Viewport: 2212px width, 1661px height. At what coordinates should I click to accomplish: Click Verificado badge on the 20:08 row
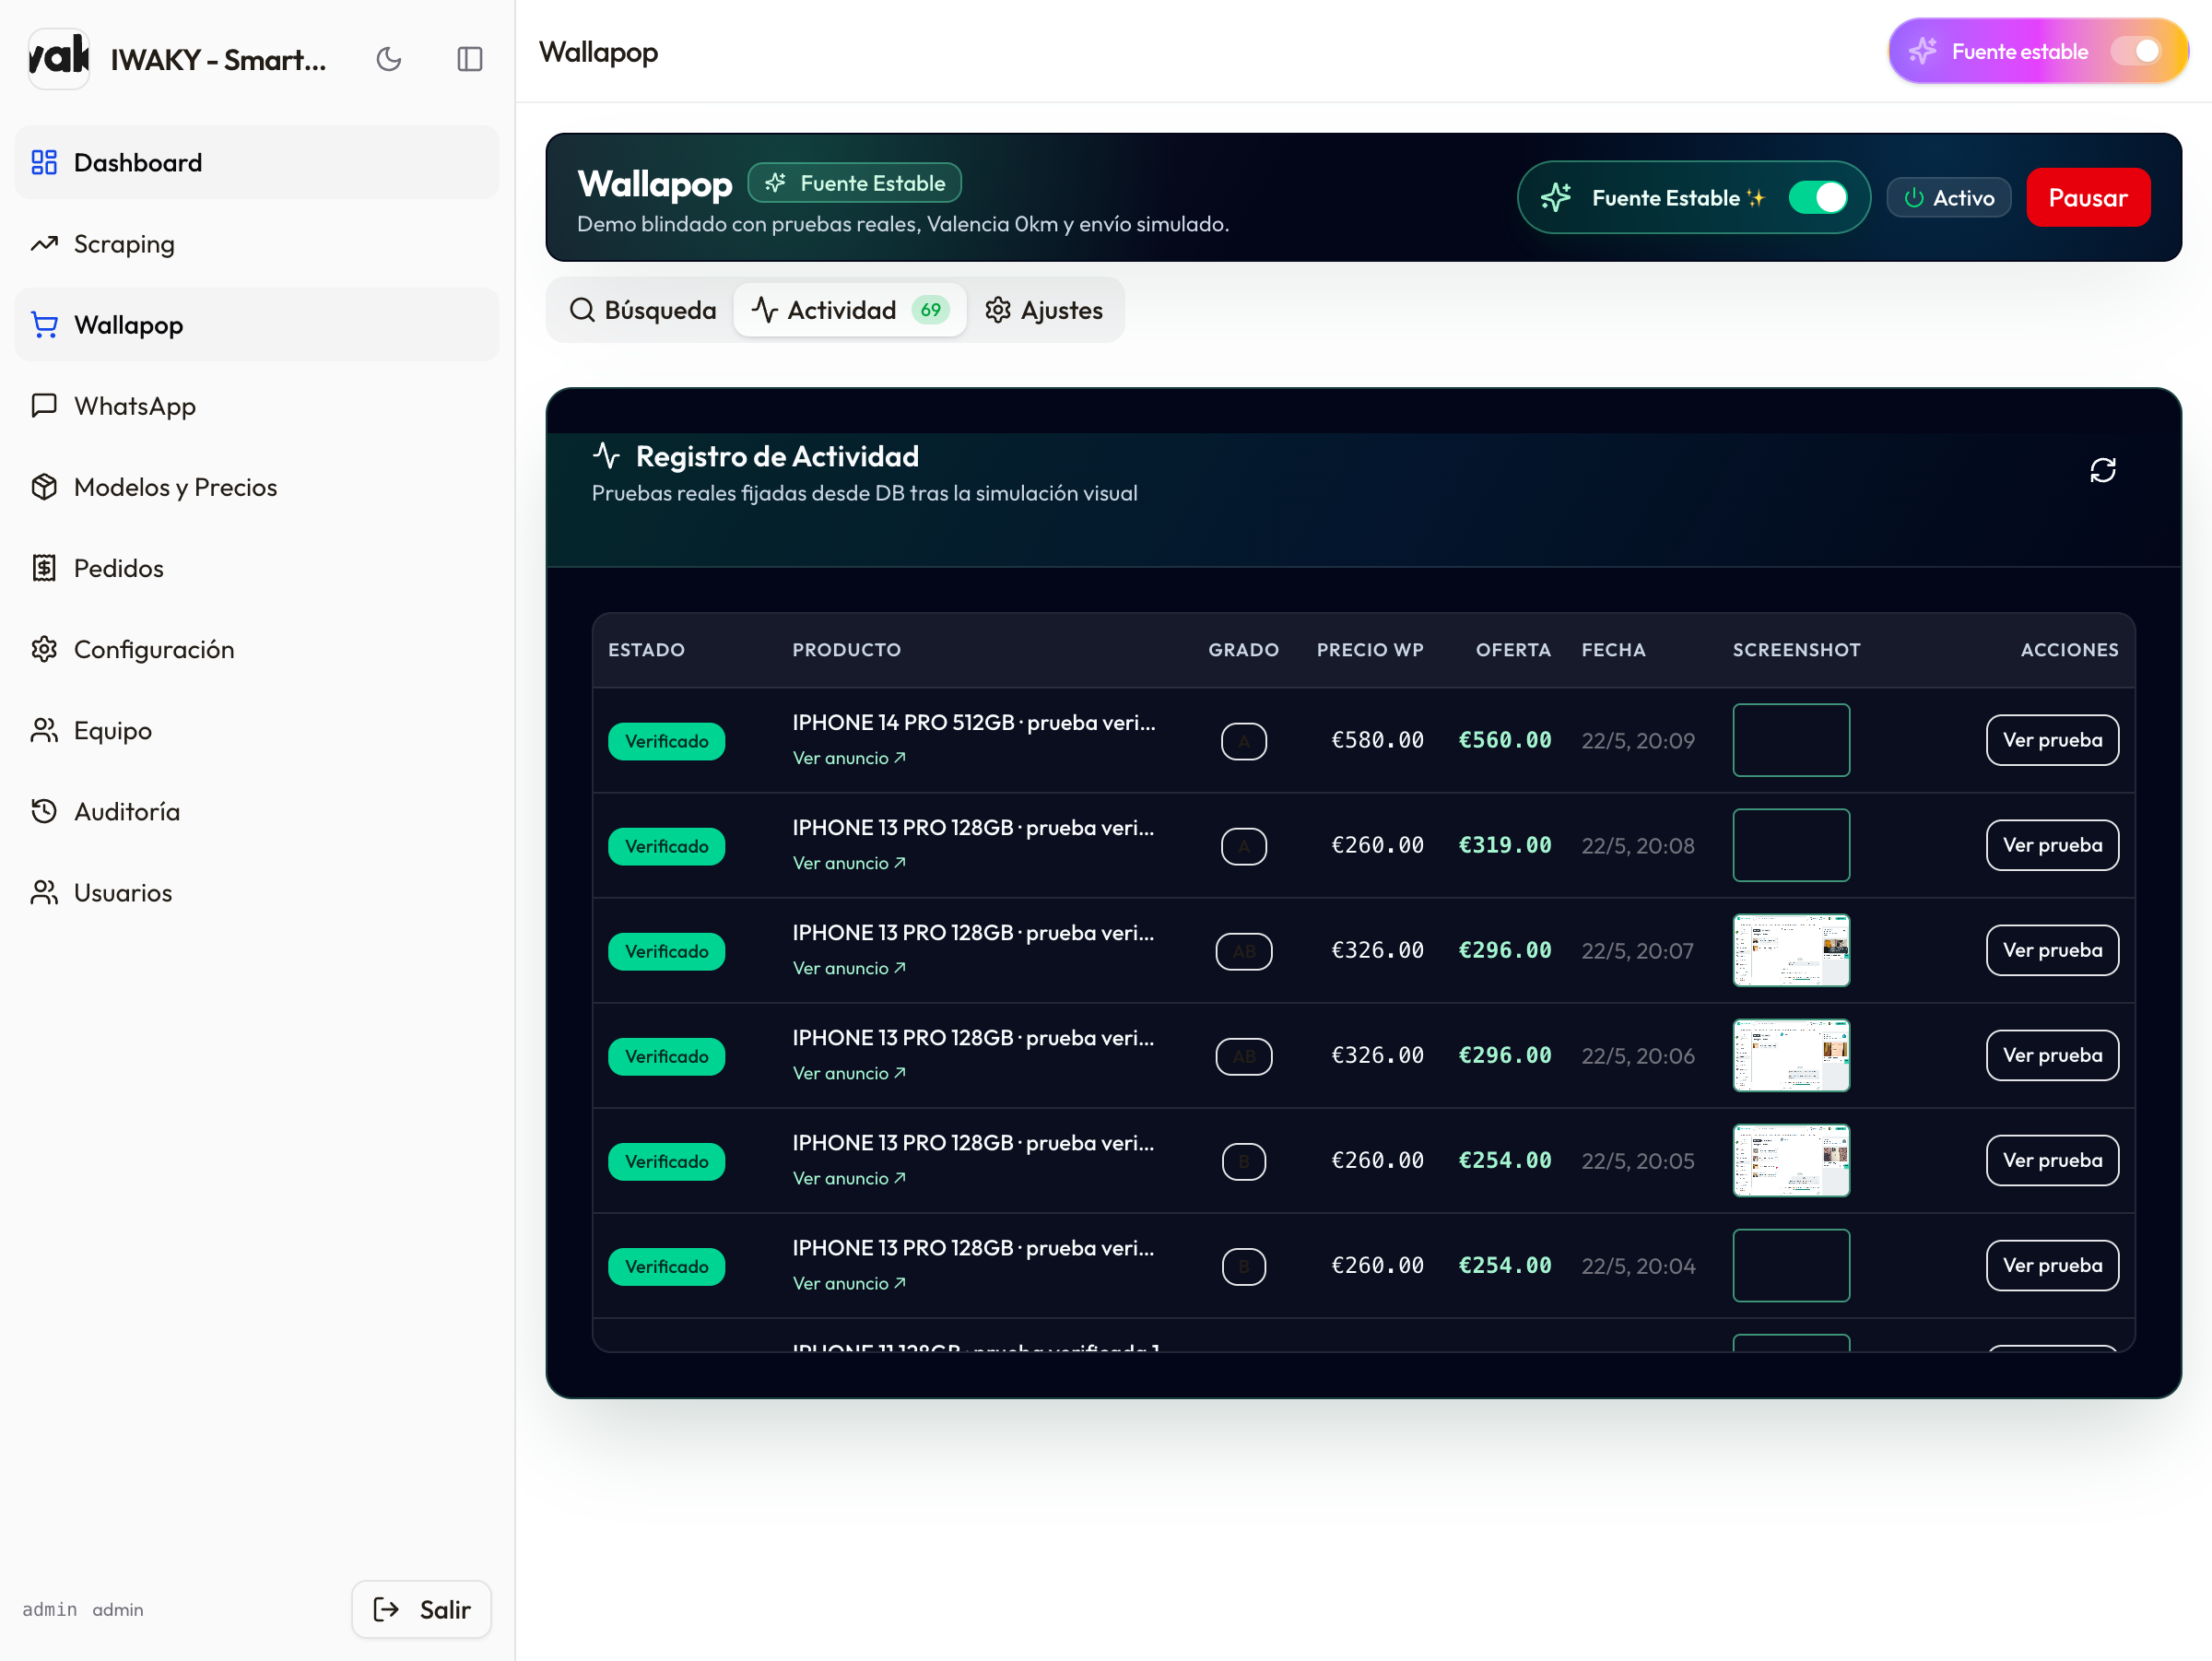(x=667, y=846)
